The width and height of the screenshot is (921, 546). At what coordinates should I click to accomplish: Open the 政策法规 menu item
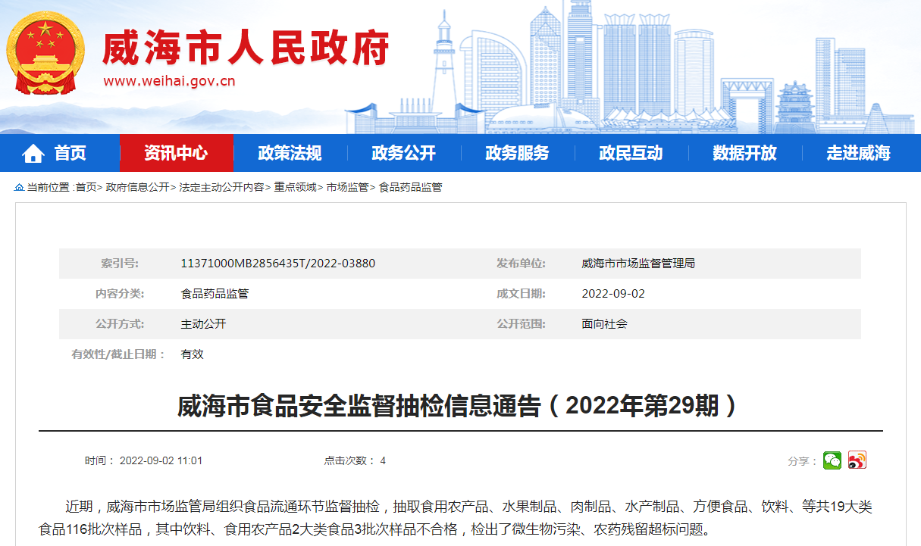[x=290, y=153]
